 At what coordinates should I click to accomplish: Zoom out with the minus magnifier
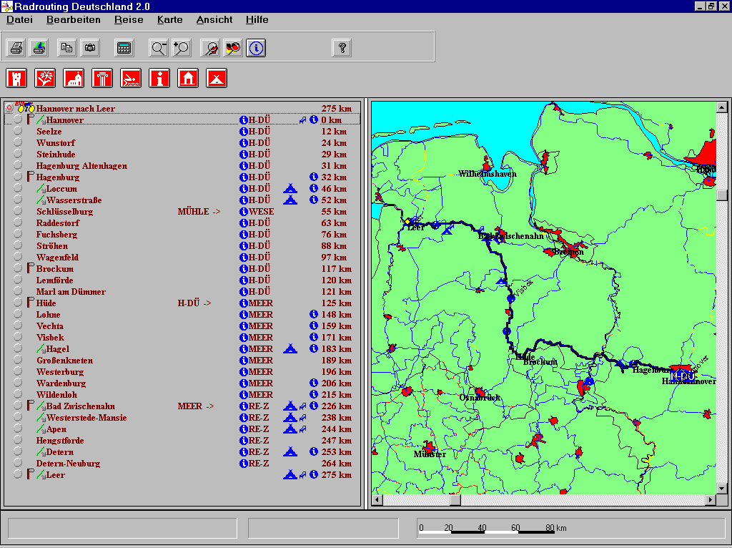point(159,48)
